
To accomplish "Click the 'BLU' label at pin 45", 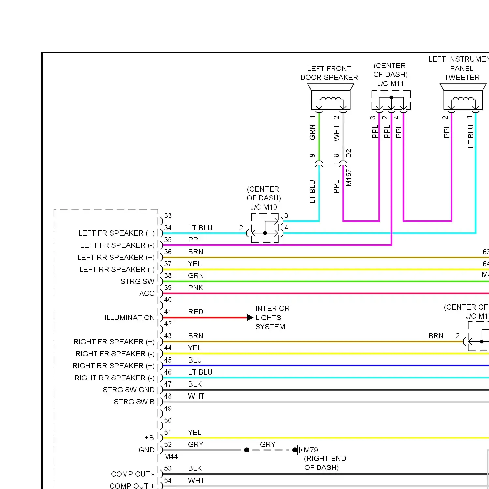I will (x=195, y=360).
